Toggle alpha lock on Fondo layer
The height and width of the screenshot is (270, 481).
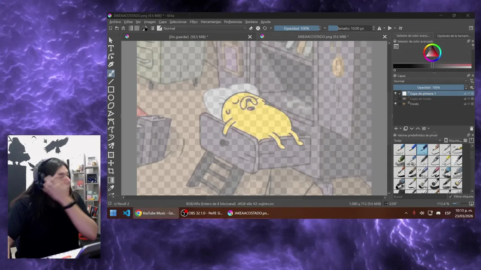click(x=472, y=104)
